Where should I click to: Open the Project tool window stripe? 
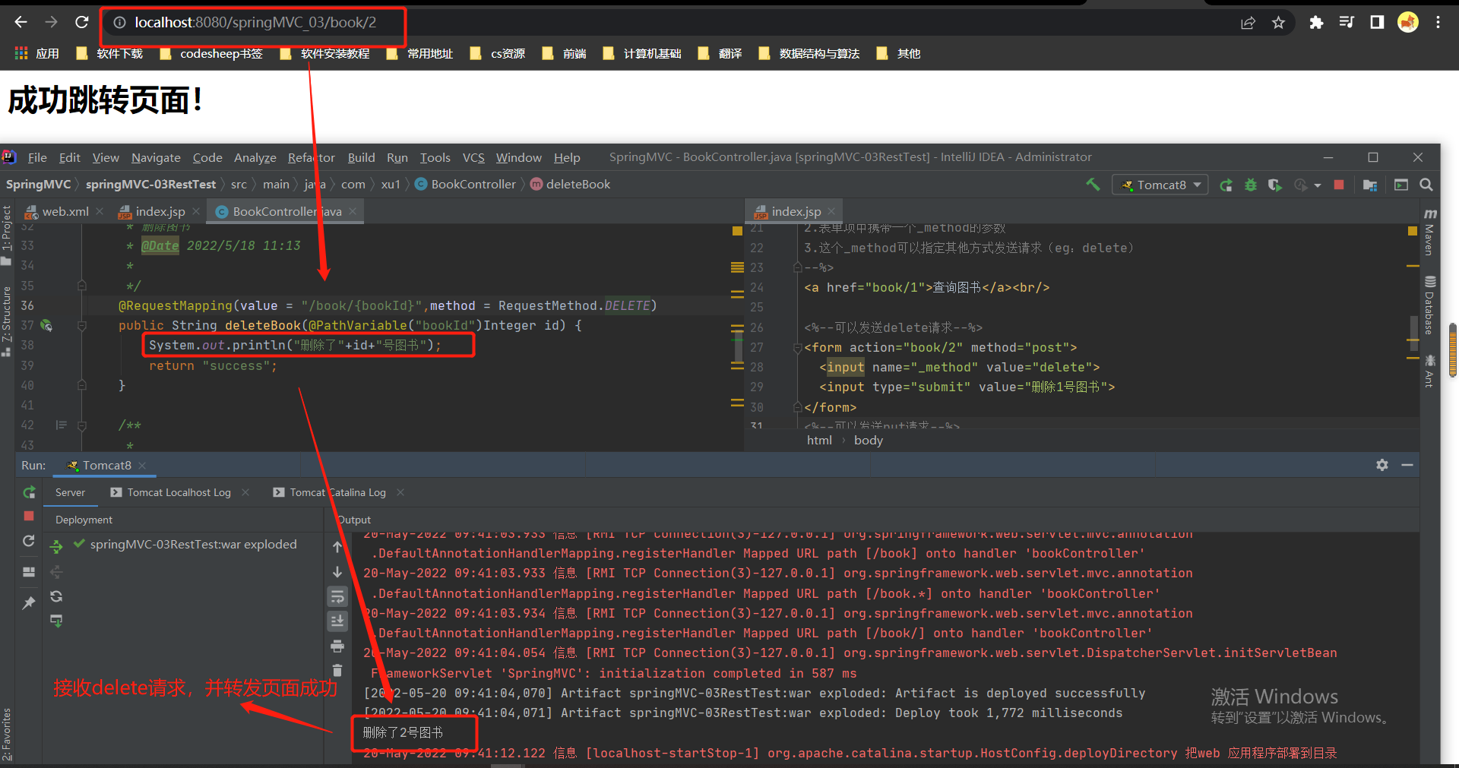(7, 235)
